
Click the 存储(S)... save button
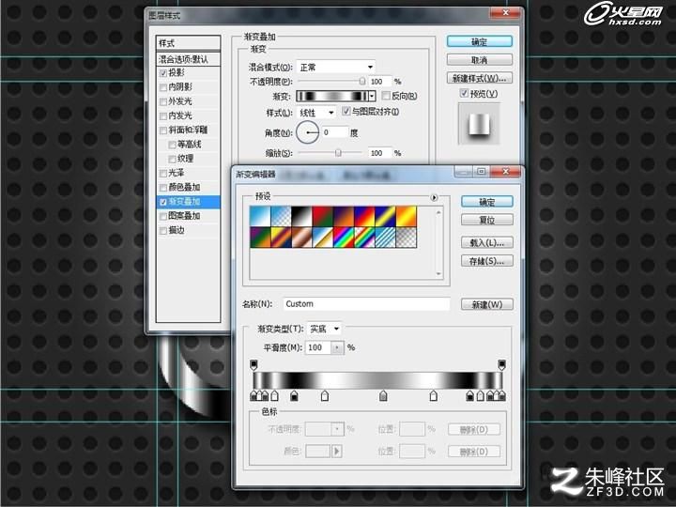coord(487,261)
